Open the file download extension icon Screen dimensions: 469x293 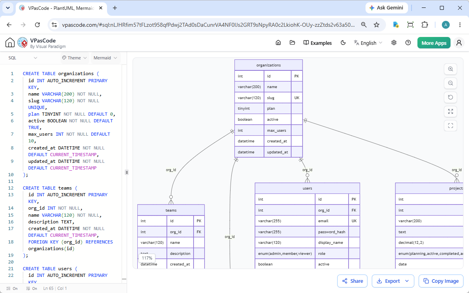pyautogui.click(x=396, y=25)
